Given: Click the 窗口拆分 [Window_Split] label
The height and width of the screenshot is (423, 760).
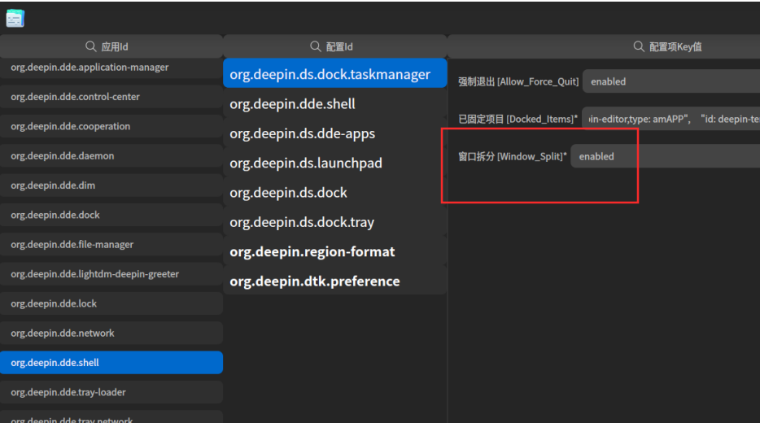Looking at the screenshot, I should click(x=513, y=156).
